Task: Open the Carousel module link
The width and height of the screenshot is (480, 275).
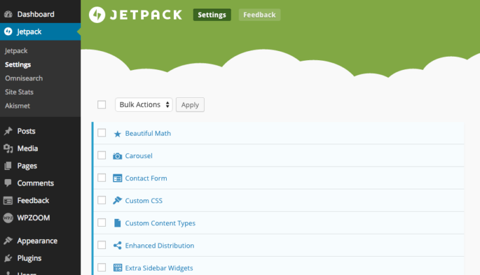Action: pyautogui.click(x=139, y=155)
